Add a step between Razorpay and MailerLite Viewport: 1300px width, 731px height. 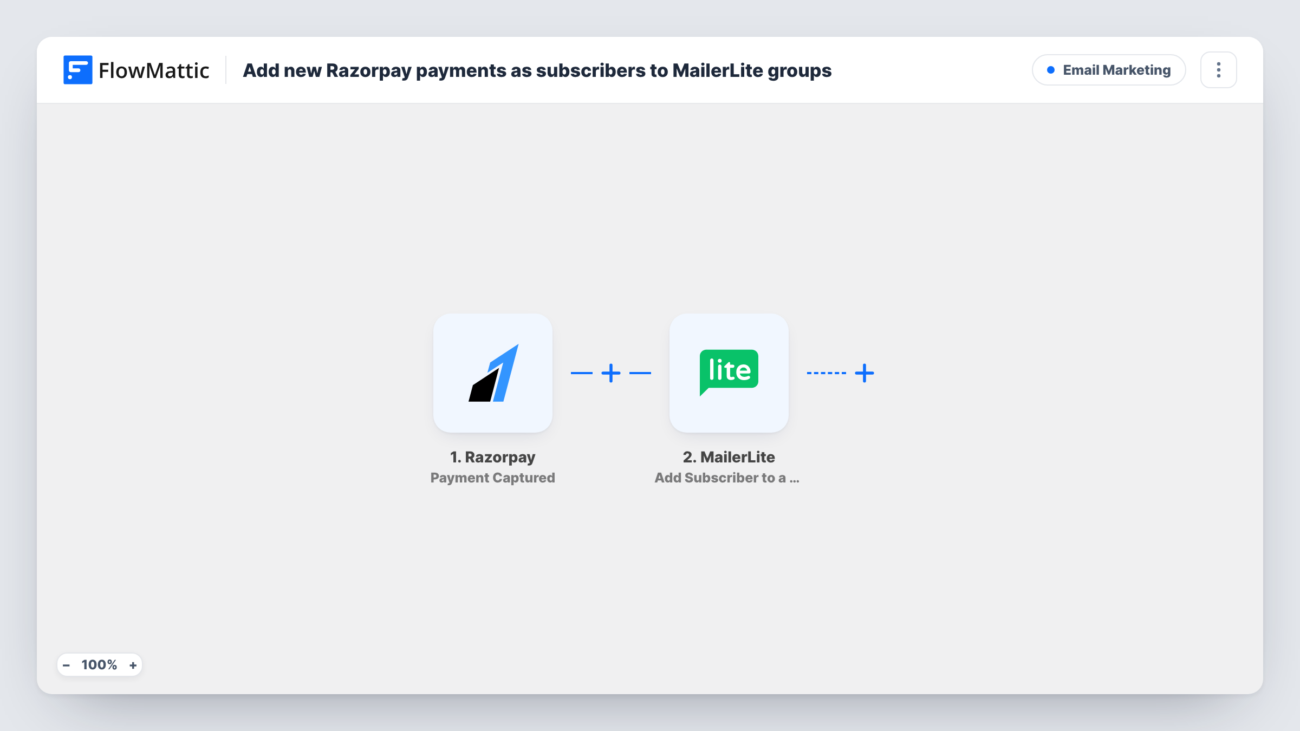[611, 373]
